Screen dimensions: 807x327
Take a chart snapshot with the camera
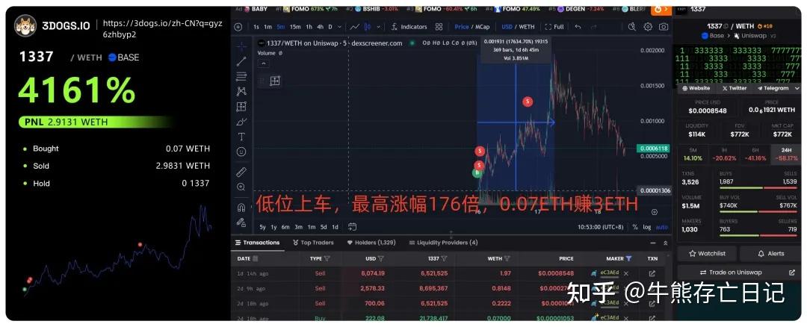tap(664, 27)
